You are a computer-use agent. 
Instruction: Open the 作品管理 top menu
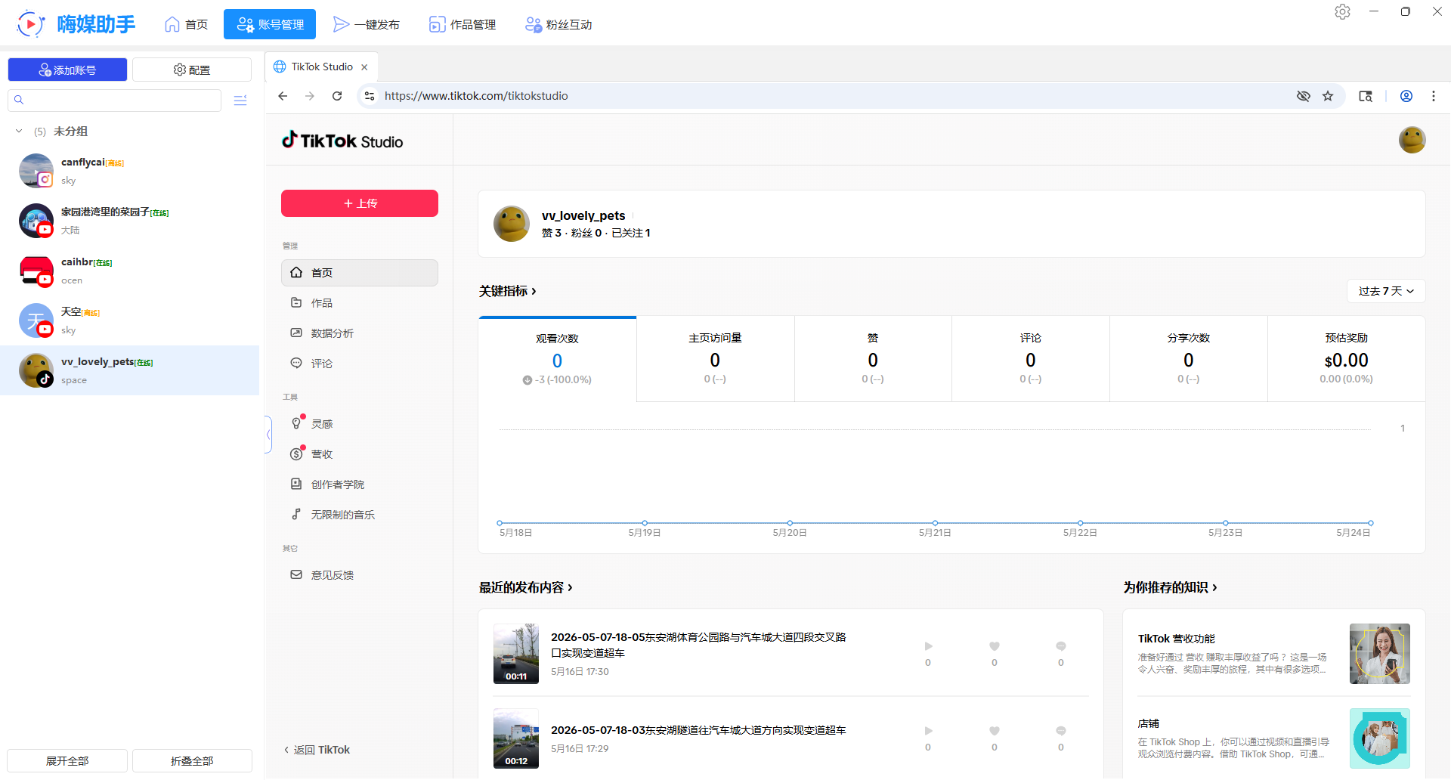[463, 24]
